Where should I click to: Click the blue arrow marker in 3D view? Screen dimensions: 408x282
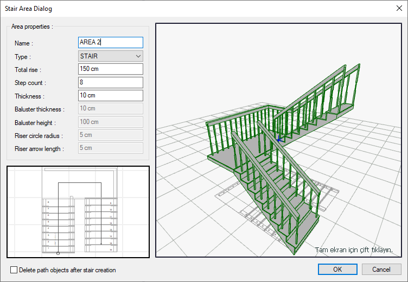click(x=280, y=140)
